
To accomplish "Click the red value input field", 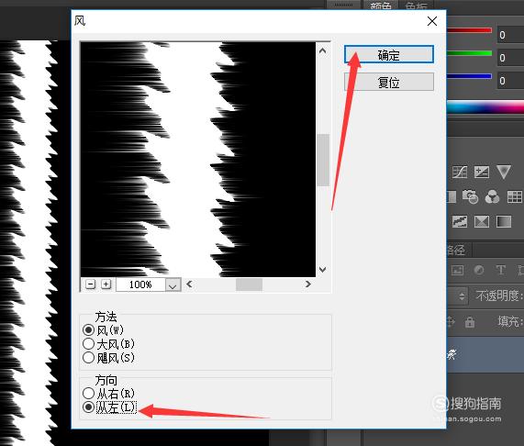I will point(510,35).
